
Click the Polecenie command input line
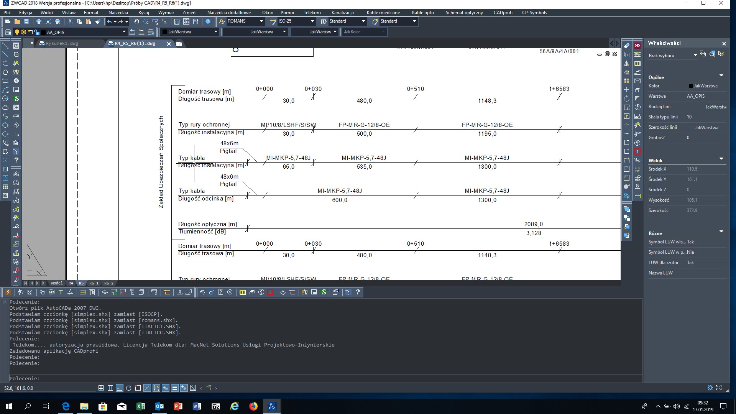click(326, 379)
